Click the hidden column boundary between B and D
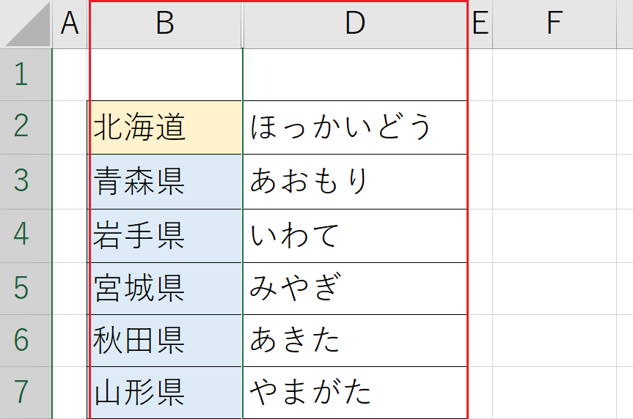 243,24
